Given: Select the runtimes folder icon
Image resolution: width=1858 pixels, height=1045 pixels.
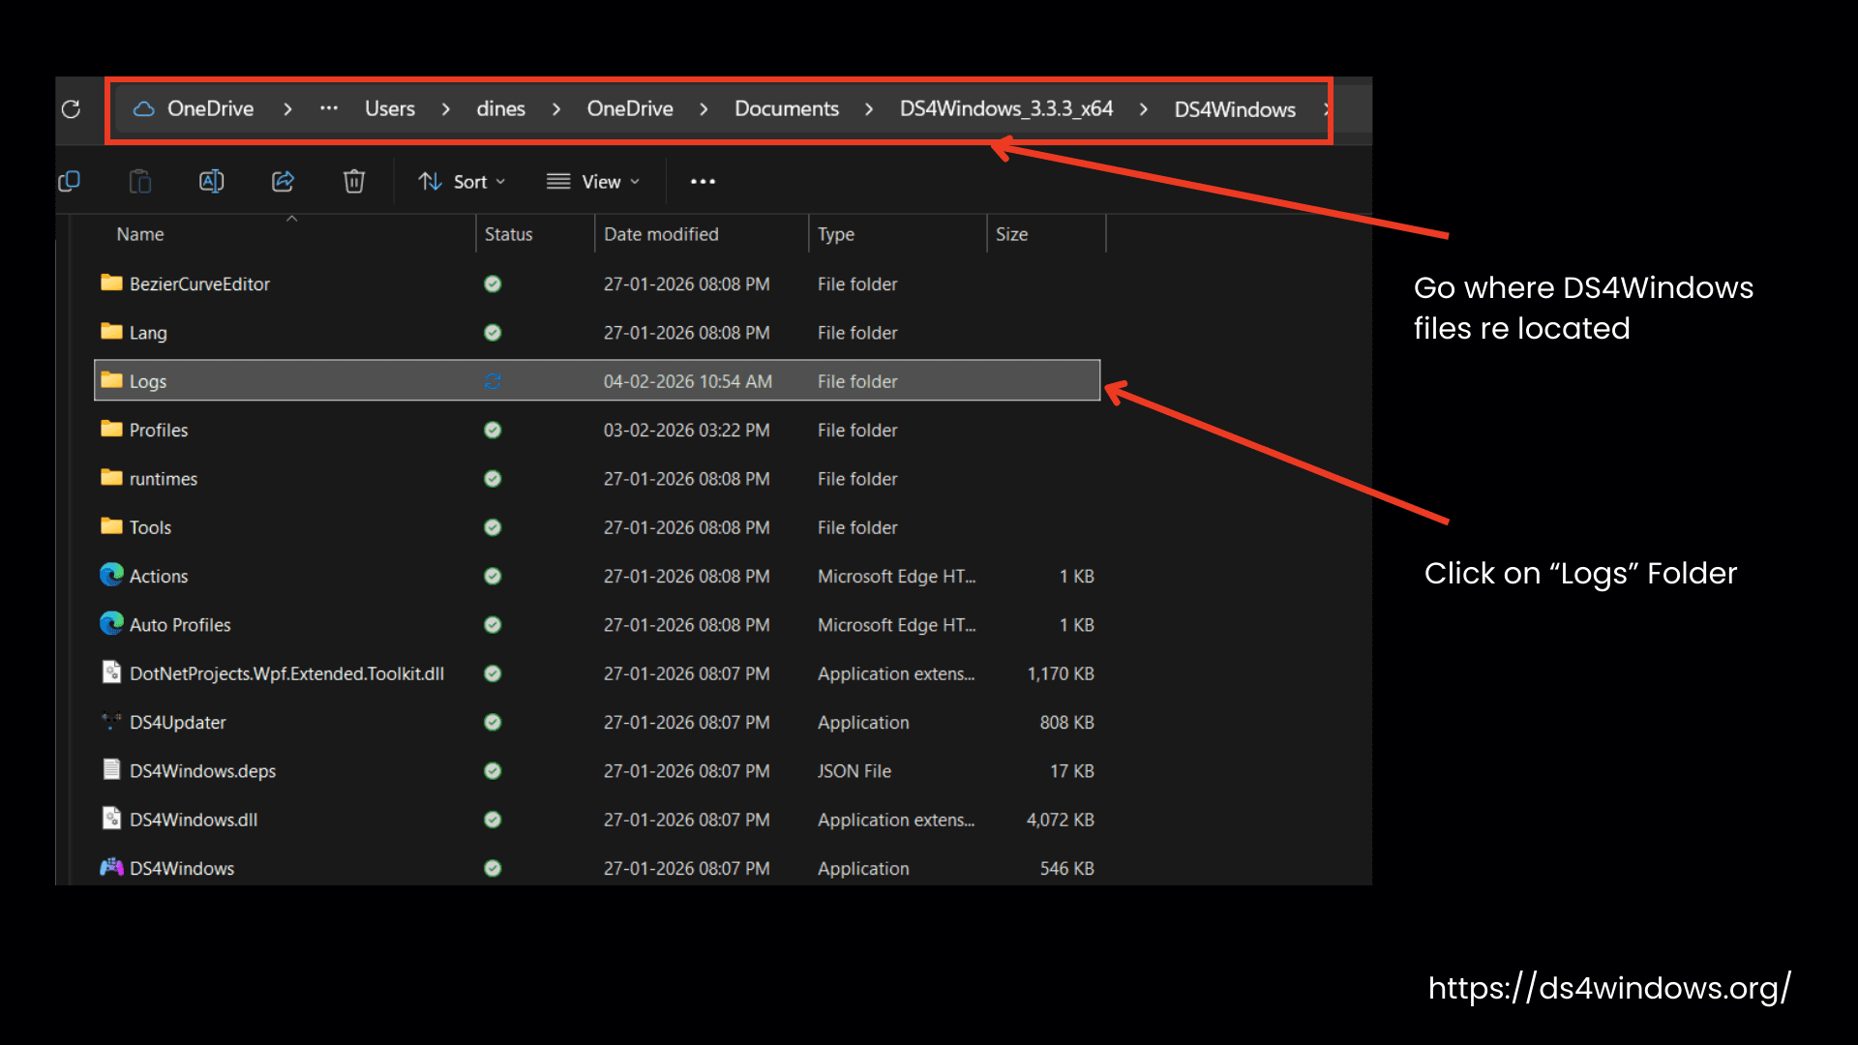Looking at the screenshot, I should coord(111,477).
